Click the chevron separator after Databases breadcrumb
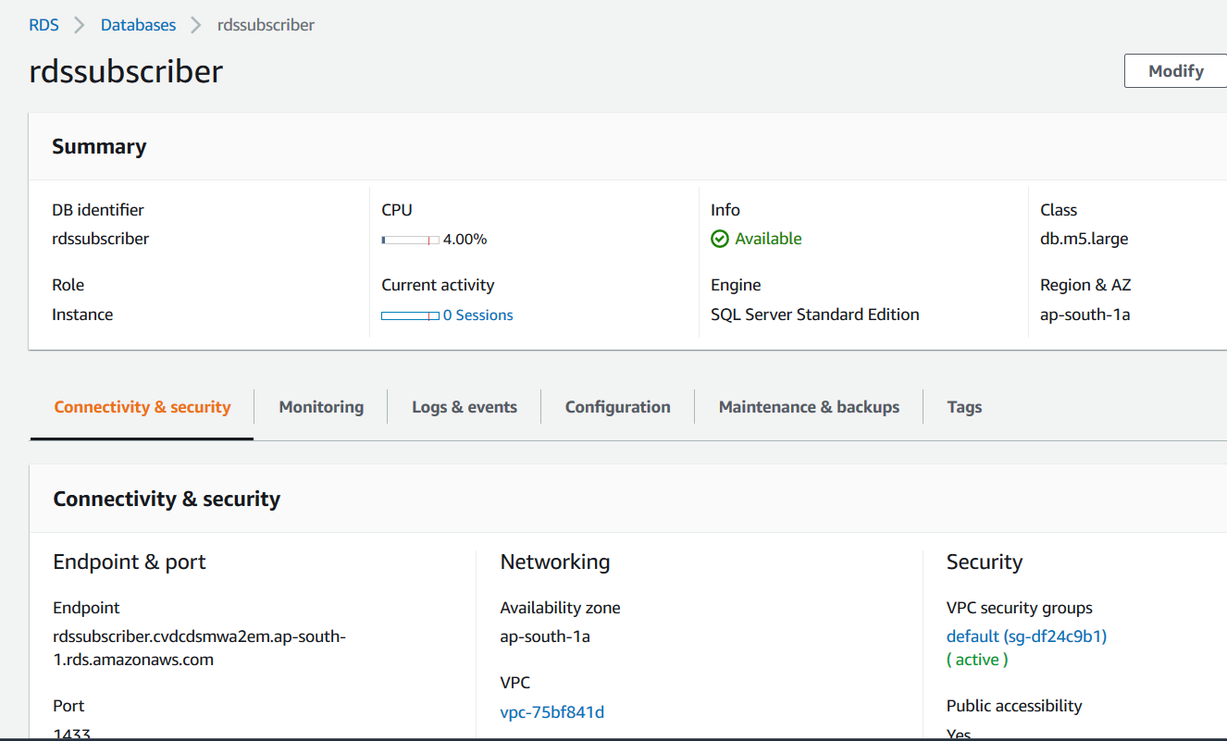Screen dimensions: 1227x741 click(196, 25)
